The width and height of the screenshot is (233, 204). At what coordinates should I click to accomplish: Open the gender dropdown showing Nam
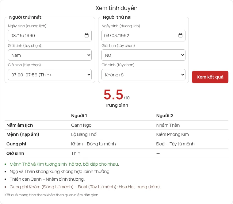pyautogui.click(x=50, y=55)
